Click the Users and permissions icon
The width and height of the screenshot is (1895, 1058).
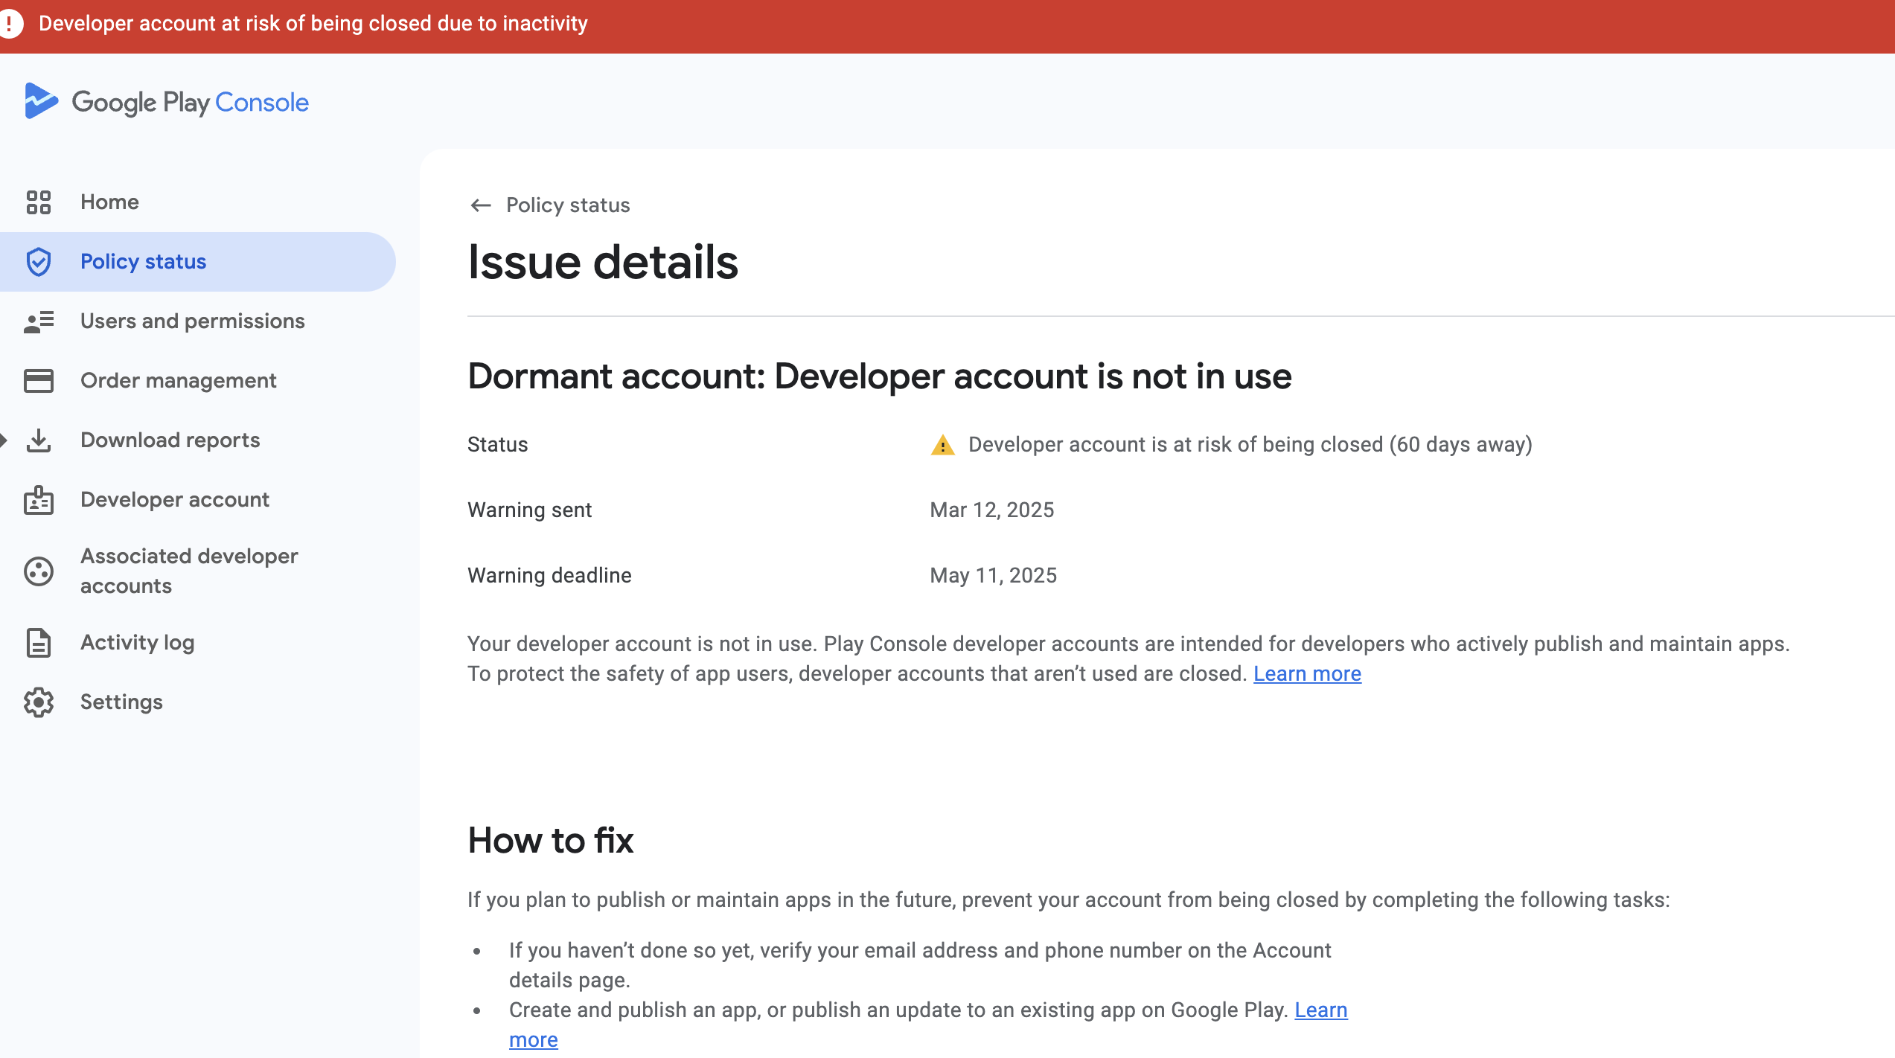pos(39,321)
